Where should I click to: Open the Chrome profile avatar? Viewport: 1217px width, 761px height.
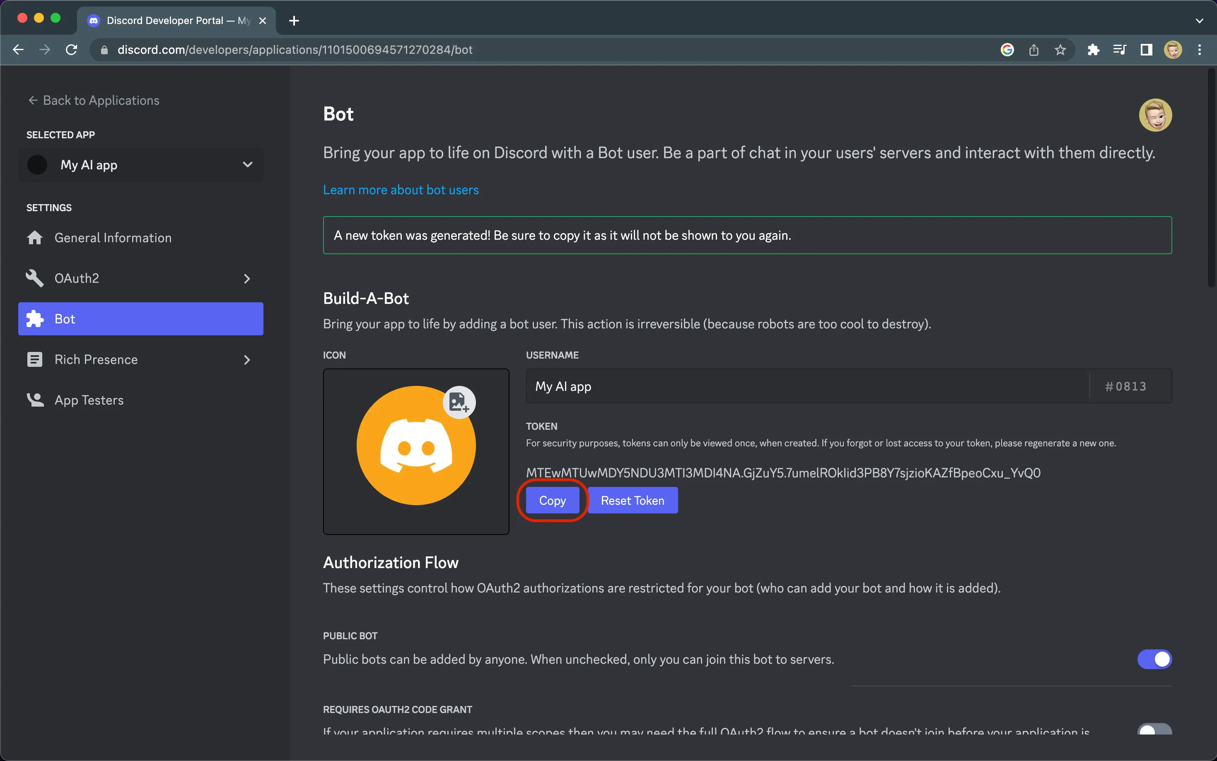coord(1173,49)
